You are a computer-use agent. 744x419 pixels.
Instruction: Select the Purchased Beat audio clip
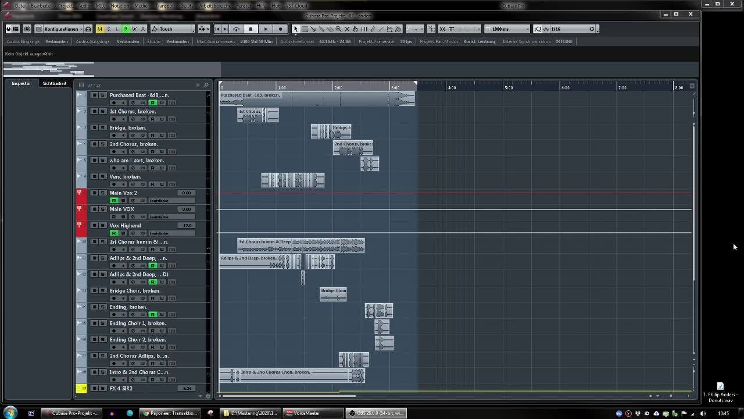click(x=317, y=98)
